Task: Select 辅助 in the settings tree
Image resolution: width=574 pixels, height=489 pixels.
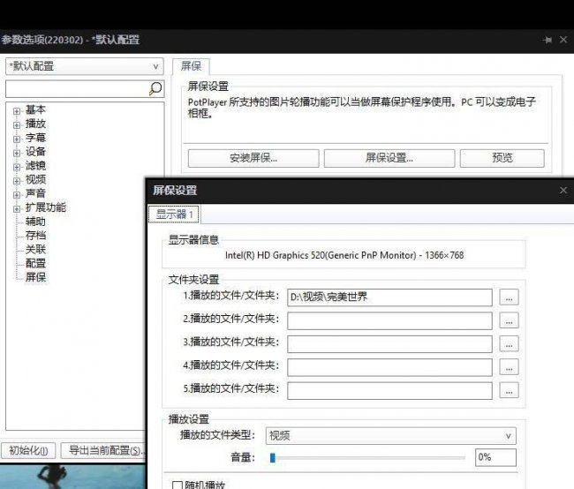Action: (35, 222)
